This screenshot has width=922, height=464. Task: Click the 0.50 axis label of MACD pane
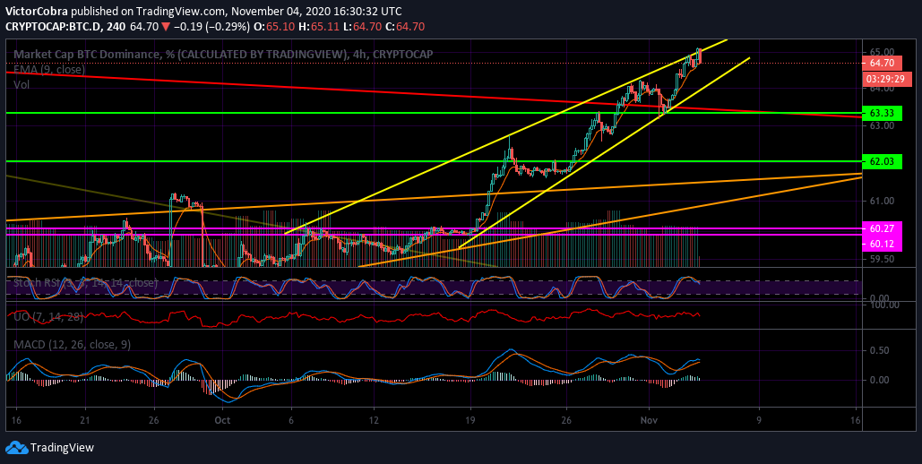pyautogui.click(x=879, y=350)
